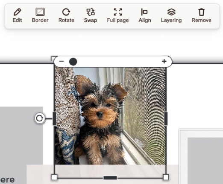The width and height of the screenshot is (223, 184).
Task: Open the Align options
Action: tap(145, 15)
